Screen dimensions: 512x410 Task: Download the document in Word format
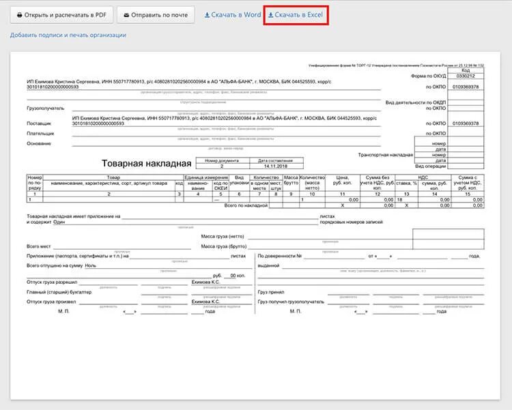tap(233, 15)
